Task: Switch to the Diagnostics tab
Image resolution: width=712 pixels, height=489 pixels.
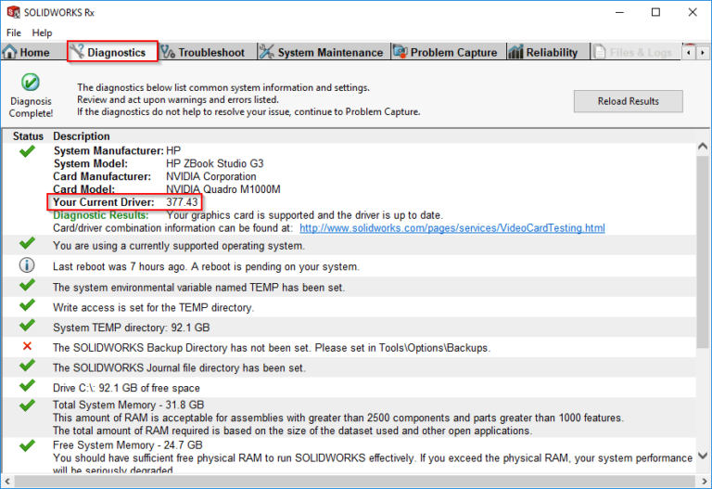Action: 112,52
